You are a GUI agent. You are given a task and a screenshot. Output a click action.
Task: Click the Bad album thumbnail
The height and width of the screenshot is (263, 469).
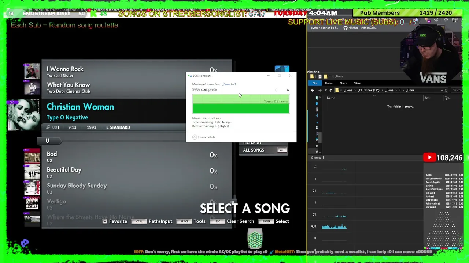pos(32,157)
